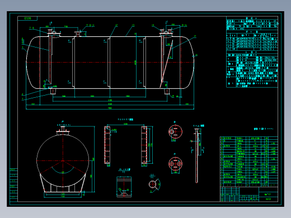Select the upper circular flange detail view

pos(175,132)
